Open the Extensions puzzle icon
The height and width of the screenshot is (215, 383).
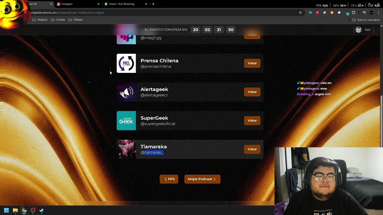tap(354, 13)
